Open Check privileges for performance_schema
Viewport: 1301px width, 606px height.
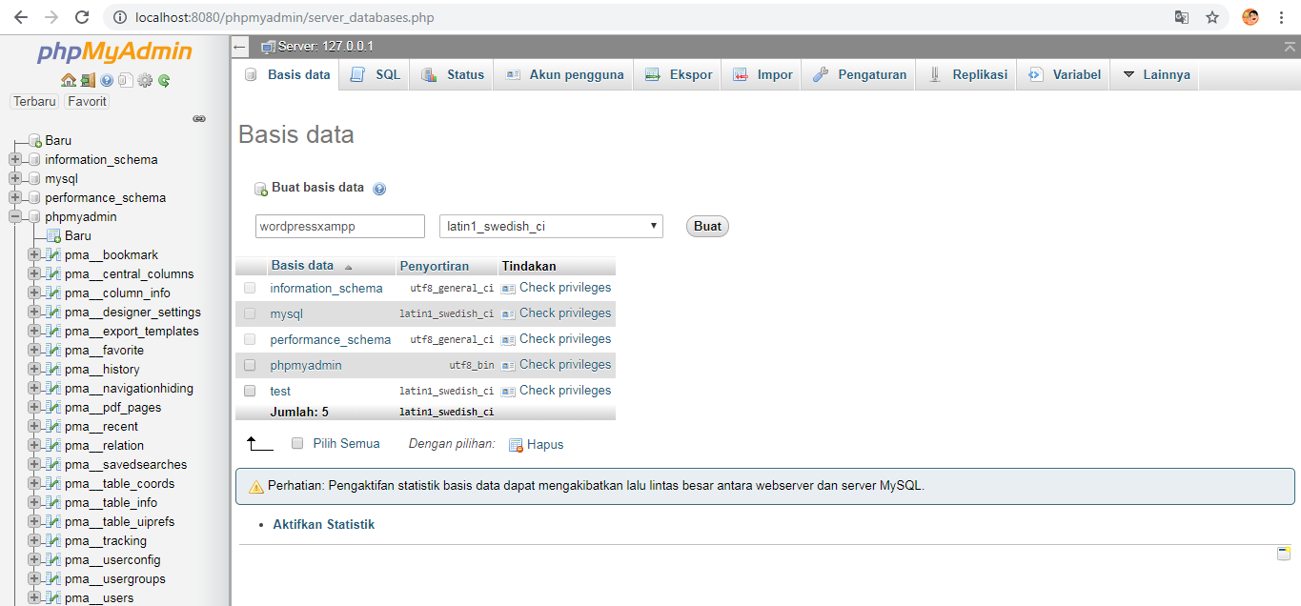(x=565, y=339)
